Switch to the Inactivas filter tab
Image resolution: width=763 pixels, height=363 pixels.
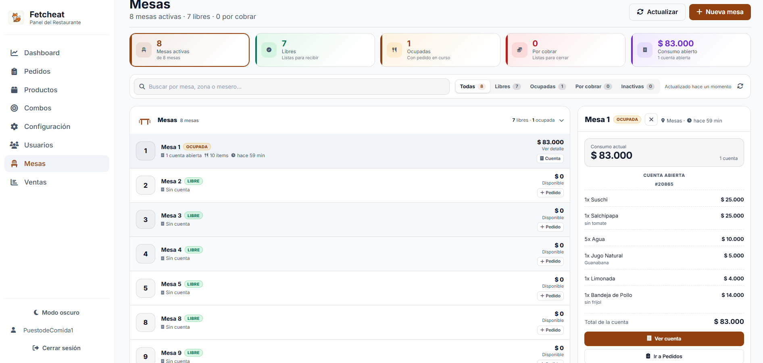tap(637, 87)
